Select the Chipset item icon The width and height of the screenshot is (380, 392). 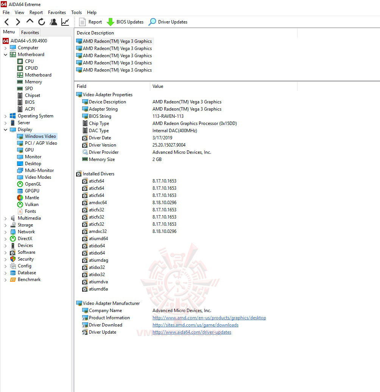(x=20, y=95)
